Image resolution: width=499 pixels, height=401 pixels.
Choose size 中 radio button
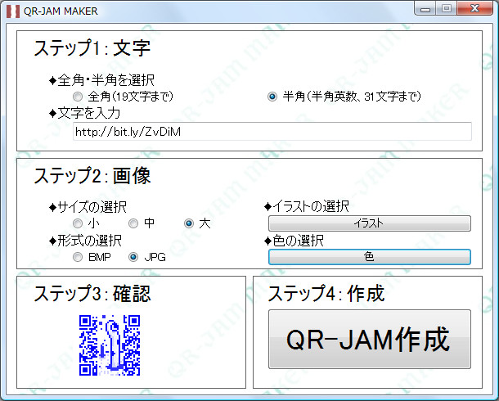click(133, 223)
